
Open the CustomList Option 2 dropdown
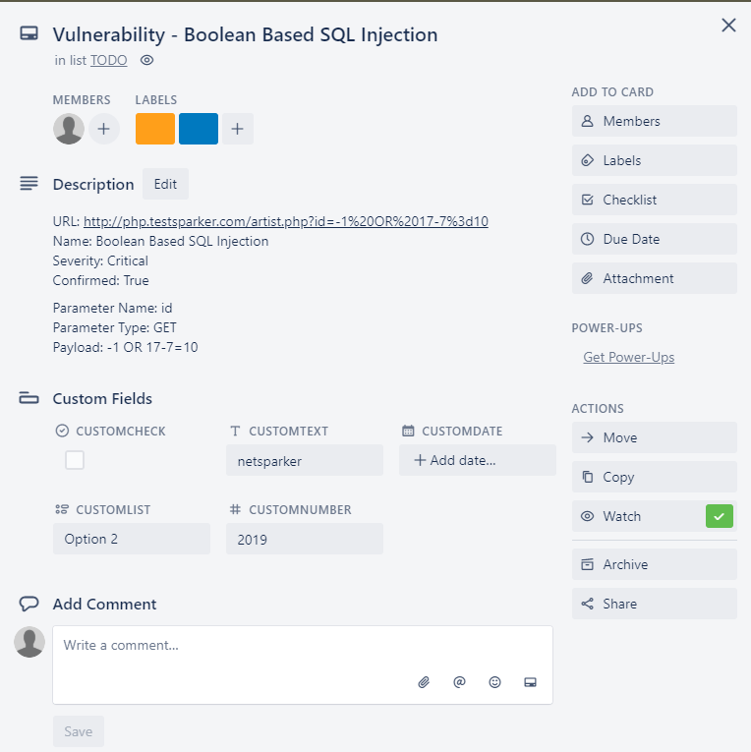pyautogui.click(x=131, y=539)
